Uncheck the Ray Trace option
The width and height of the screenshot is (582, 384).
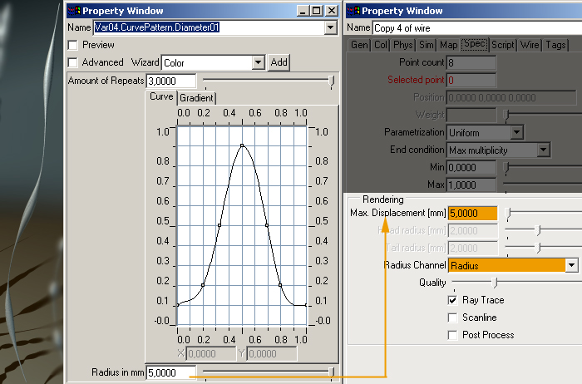[453, 300]
